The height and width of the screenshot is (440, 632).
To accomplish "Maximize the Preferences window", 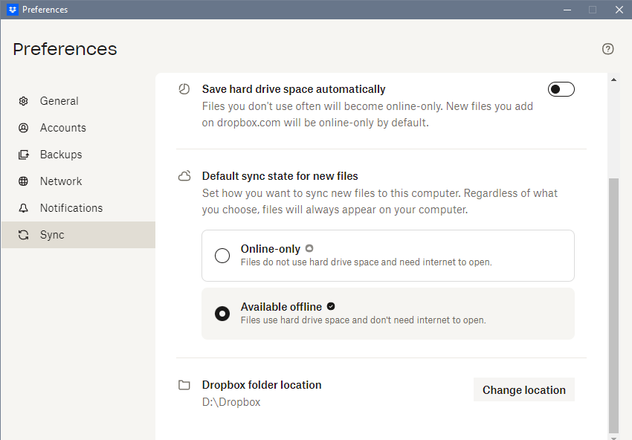I will [593, 10].
